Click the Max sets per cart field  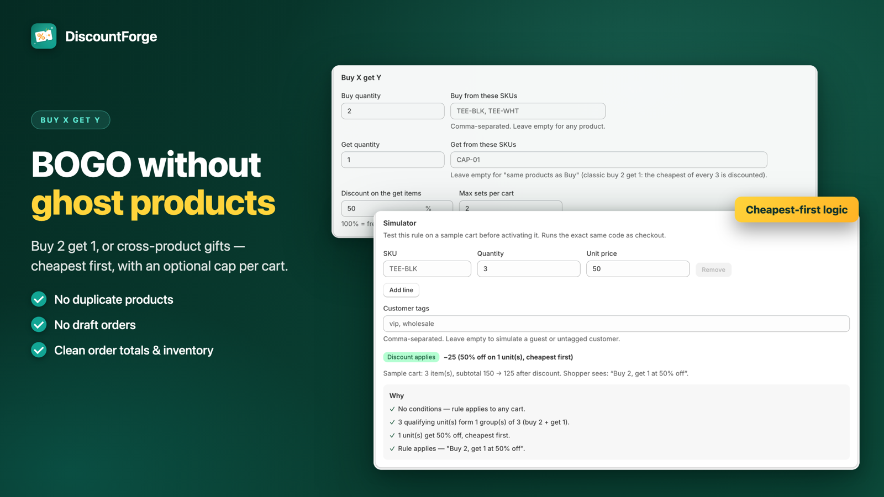pyautogui.click(x=511, y=207)
